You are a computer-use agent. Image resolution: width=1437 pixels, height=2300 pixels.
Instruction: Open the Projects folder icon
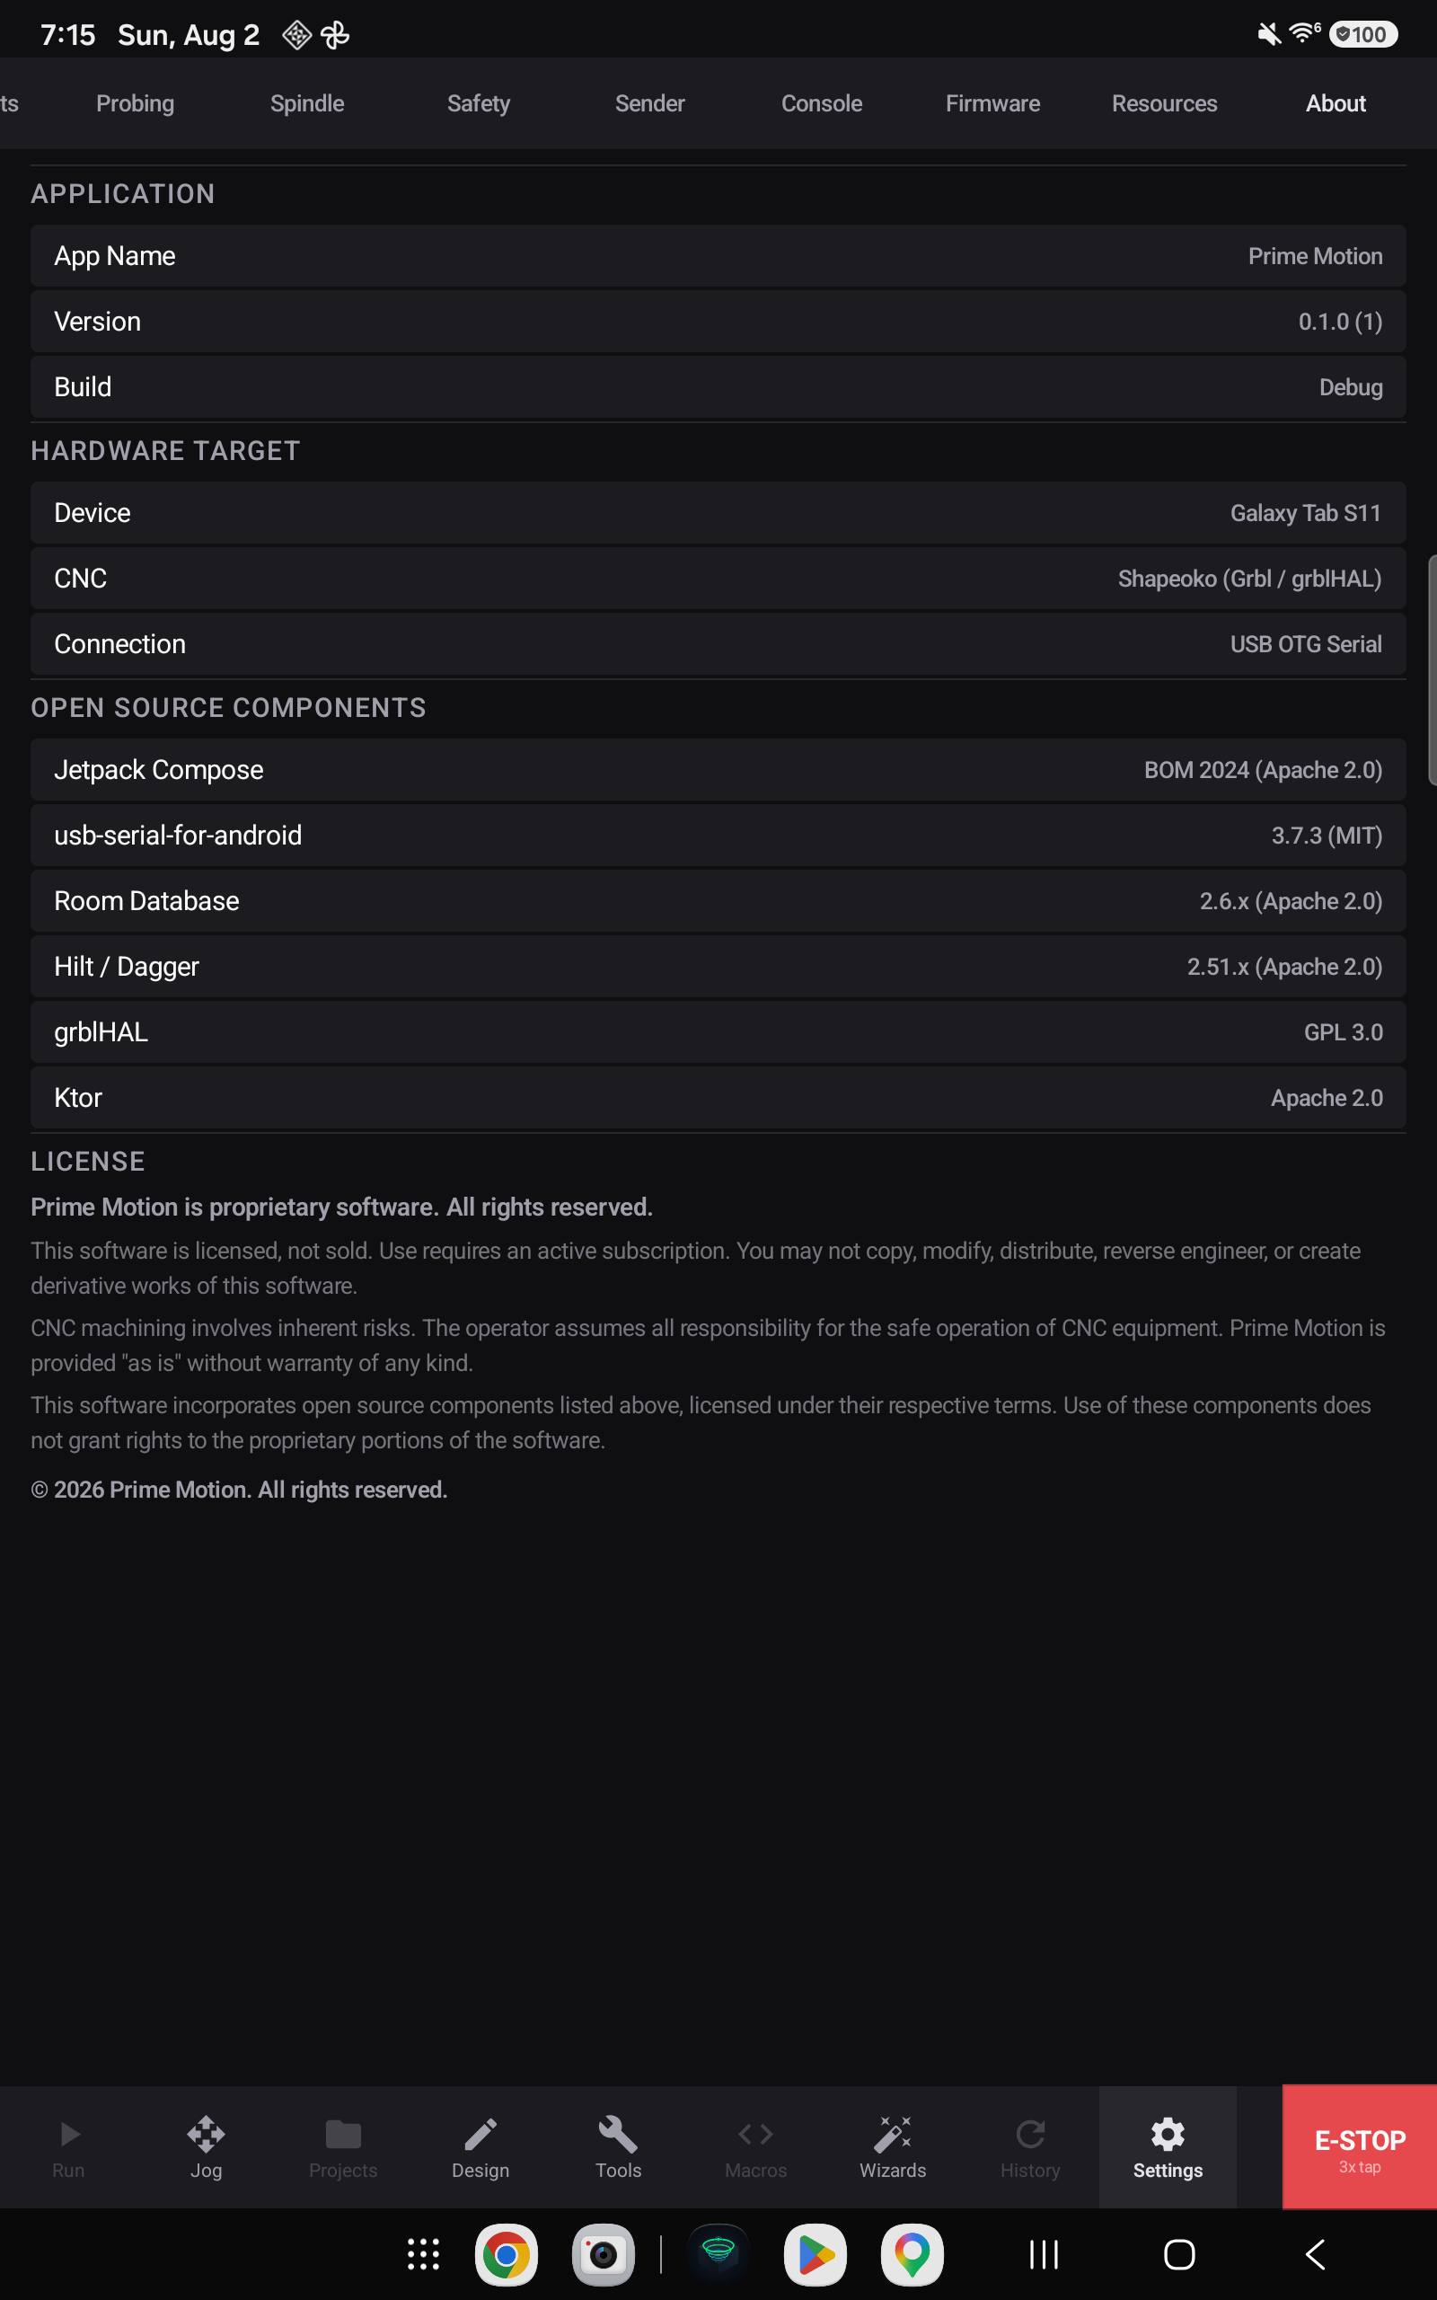[x=343, y=2134]
